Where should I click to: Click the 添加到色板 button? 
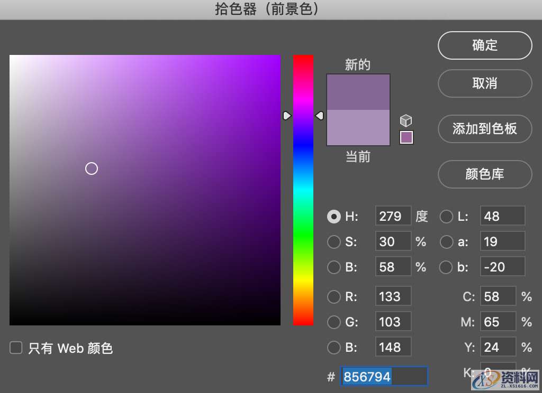pos(484,129)
